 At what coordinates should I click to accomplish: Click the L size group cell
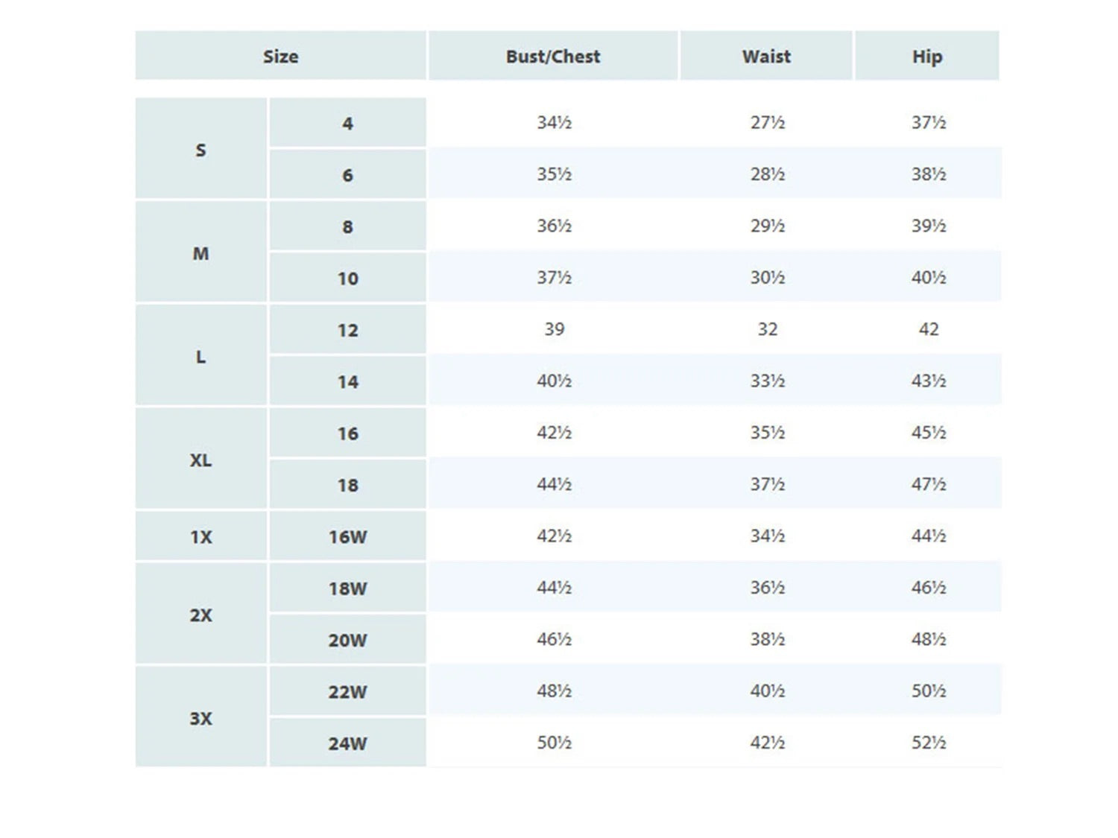pos(201,356)
